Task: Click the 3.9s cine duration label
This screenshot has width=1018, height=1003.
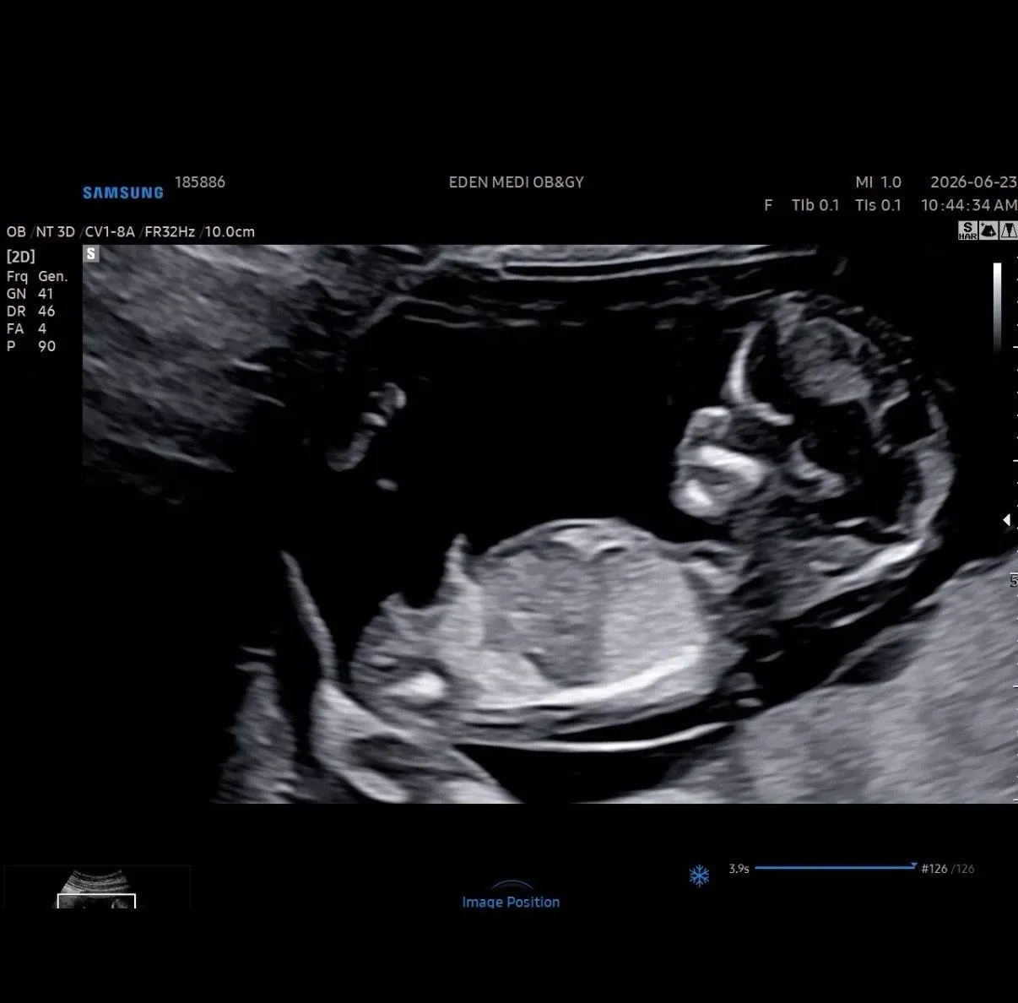Action: [x=739, y=868]
